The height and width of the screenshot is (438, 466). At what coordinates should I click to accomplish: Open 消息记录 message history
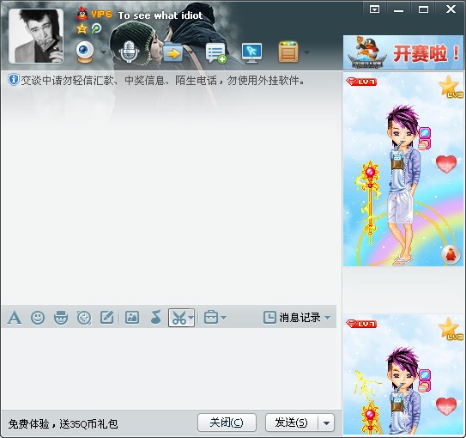tap(292, 318)
